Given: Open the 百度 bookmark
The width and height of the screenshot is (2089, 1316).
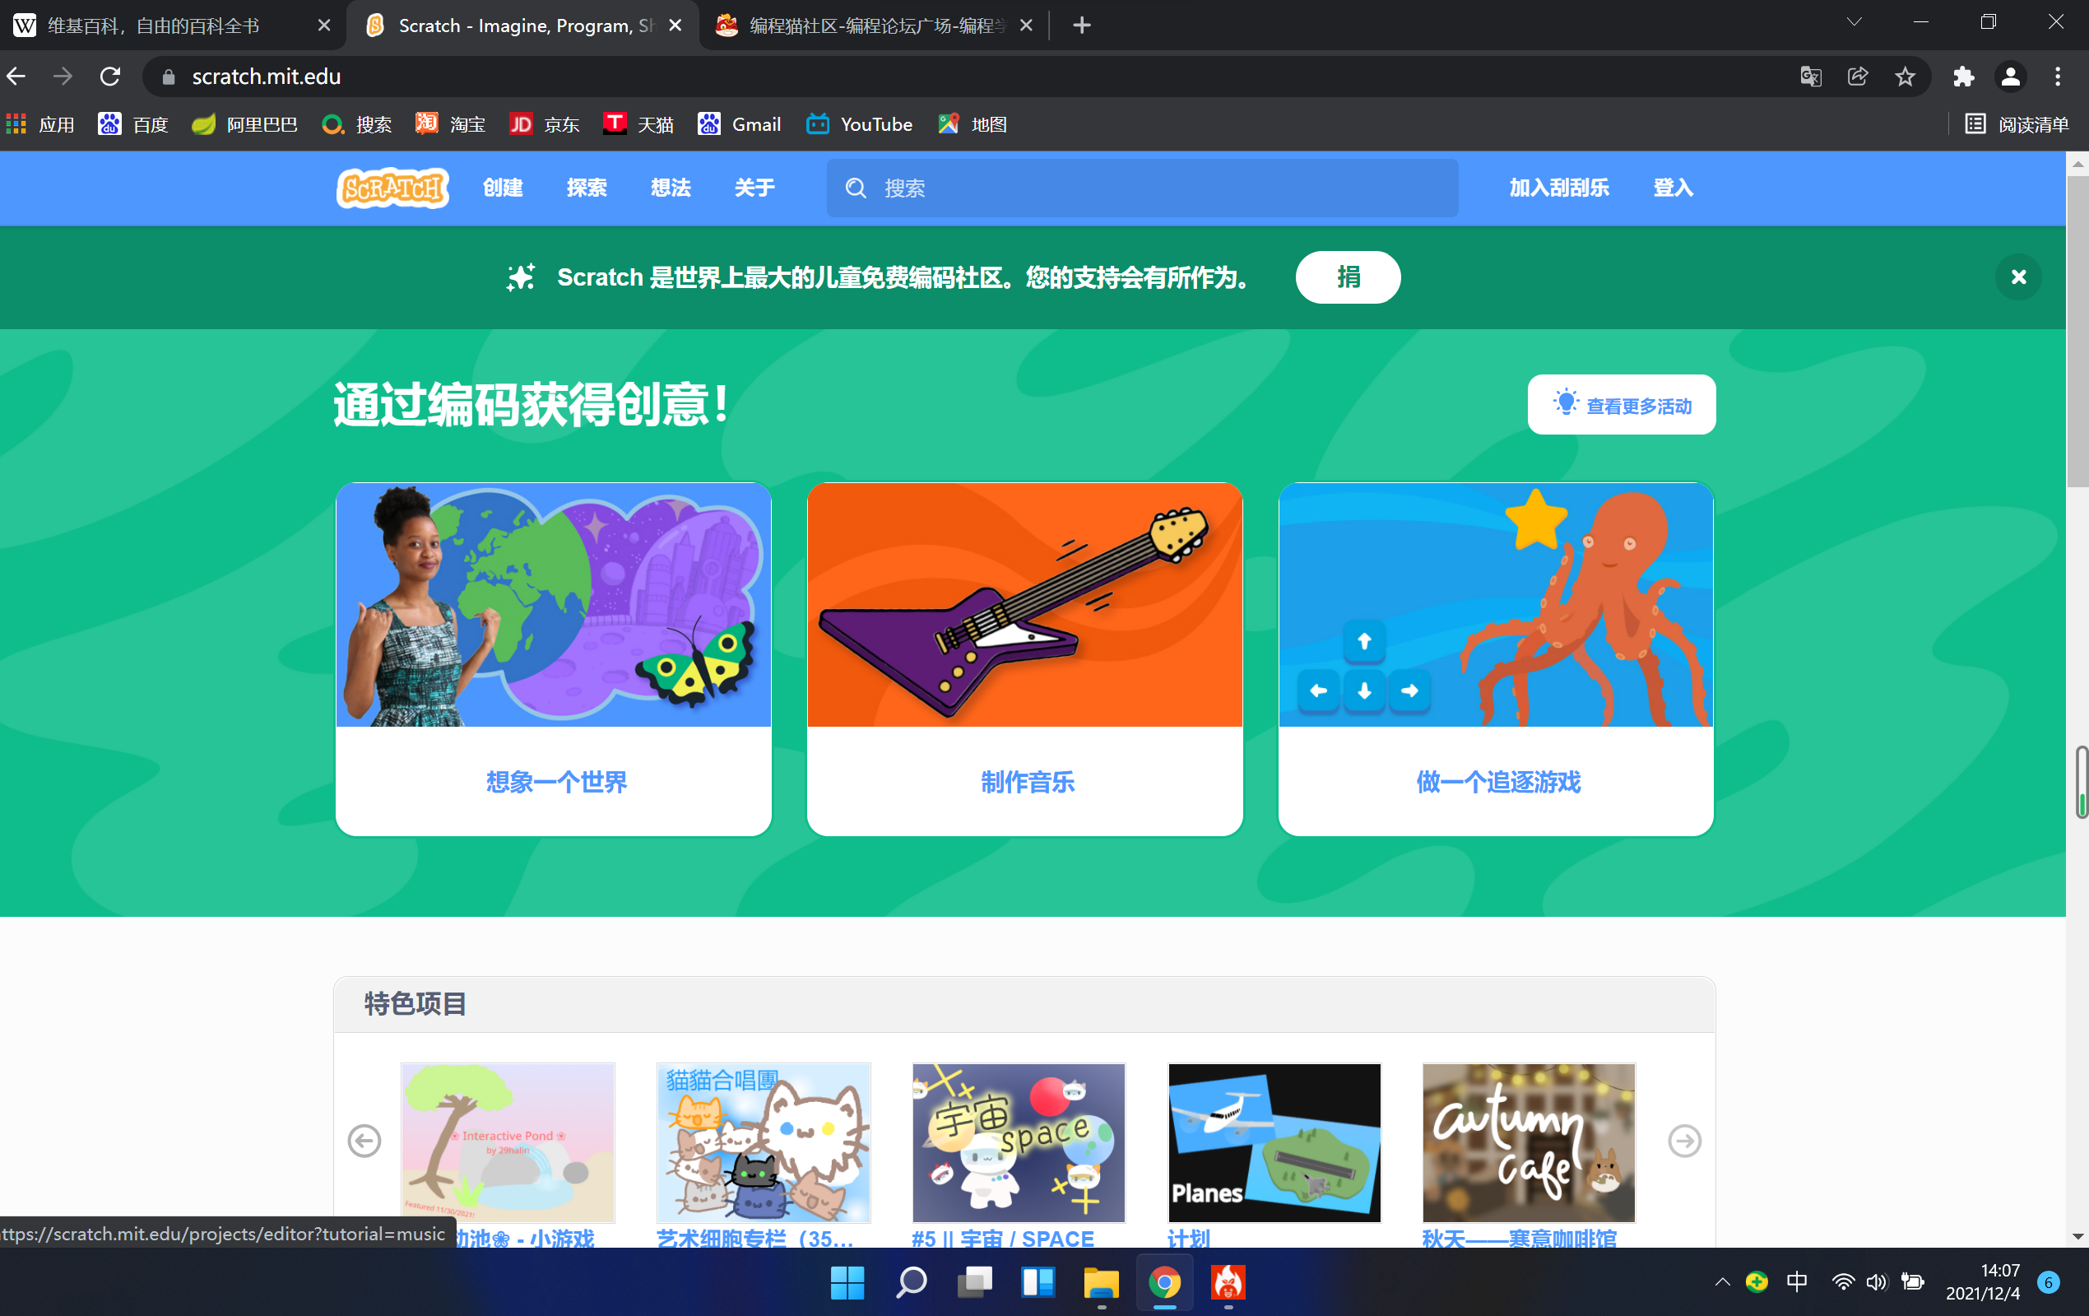Looking at the screenshot, I should pos(132,124).
